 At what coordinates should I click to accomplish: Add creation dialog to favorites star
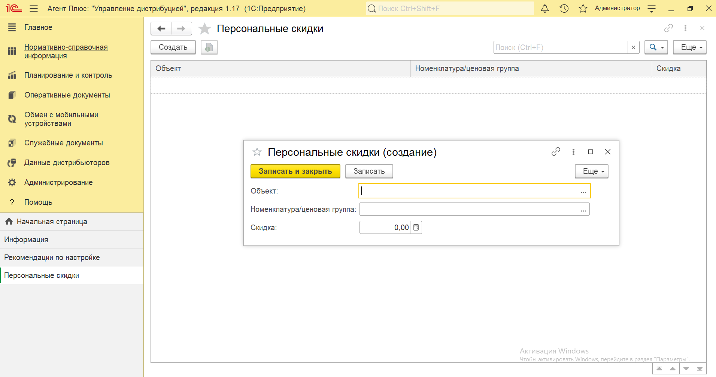click(x=257, y=152)
